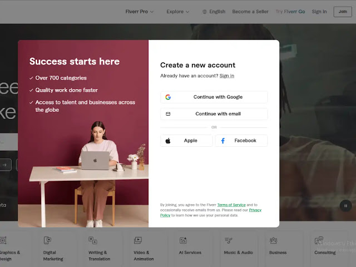Open the Consulting category icon
Image resolution: width=356 pixels, height=267 pixels.
click(x=319, y=240)
